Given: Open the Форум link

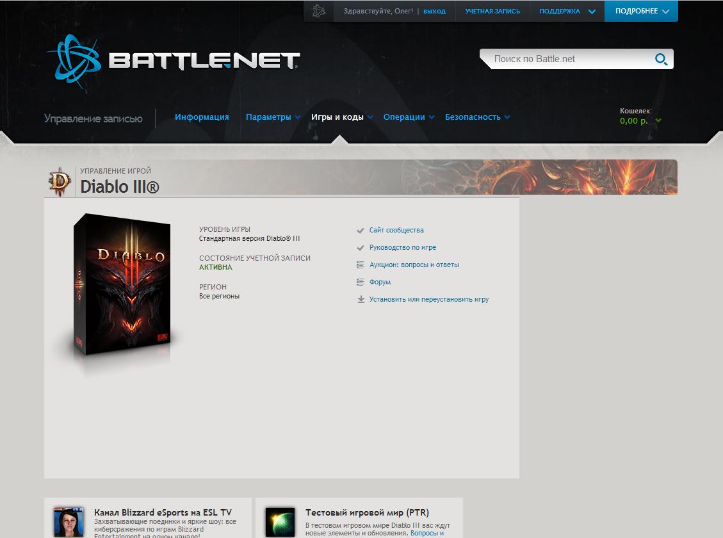Looking at the screenshot, I should click(380, 282).
